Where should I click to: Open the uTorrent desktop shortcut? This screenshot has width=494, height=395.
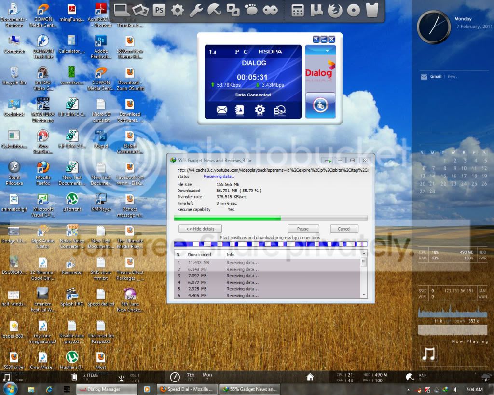click(x=72, y=202)
